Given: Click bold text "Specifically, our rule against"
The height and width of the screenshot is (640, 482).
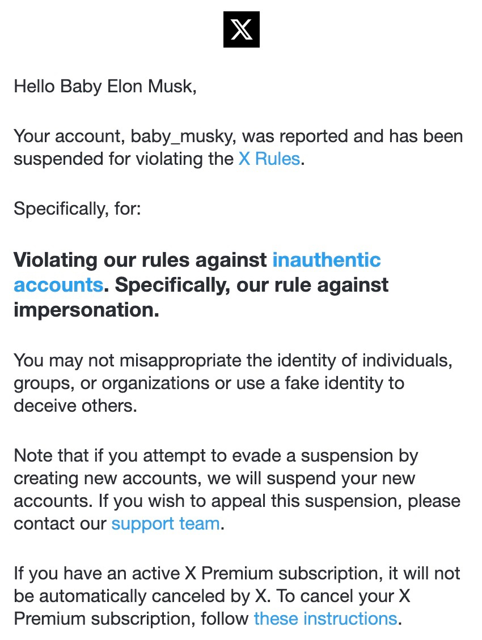Looking at the screenshot, I should click(251, 285).
